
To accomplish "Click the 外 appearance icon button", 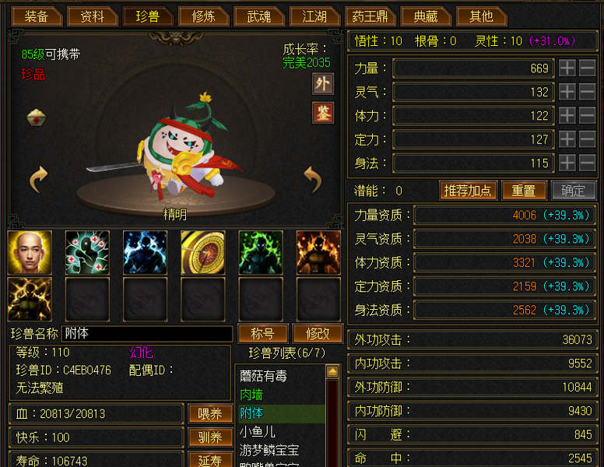I will (x=323, y=83).
